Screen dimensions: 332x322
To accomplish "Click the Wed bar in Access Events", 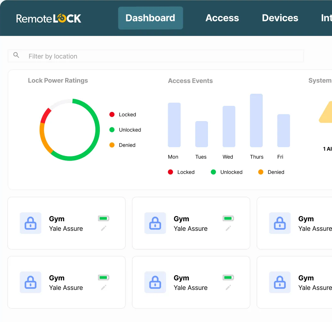I will [229, 127].
